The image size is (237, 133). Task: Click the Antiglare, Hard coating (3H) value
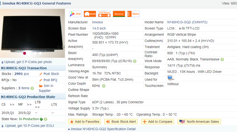(x=188, y=47)
